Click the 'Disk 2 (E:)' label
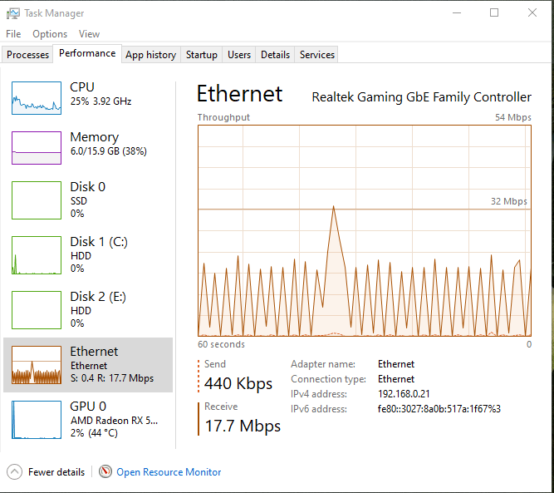This screenshot has width=554, height=493. tap(98, 297)
